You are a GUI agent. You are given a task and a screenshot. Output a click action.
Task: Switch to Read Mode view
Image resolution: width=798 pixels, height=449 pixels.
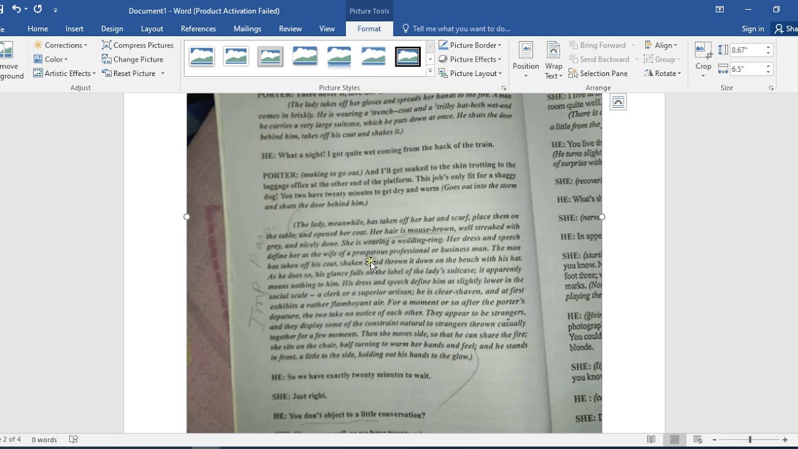pyautogui.click(x=651, y=440)
